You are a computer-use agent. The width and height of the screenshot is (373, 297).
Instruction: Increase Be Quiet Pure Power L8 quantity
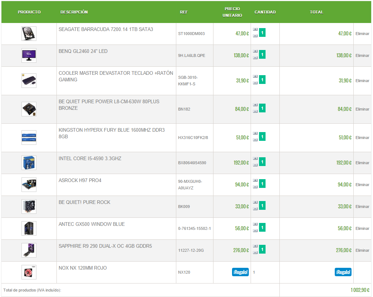click(255, 105)
